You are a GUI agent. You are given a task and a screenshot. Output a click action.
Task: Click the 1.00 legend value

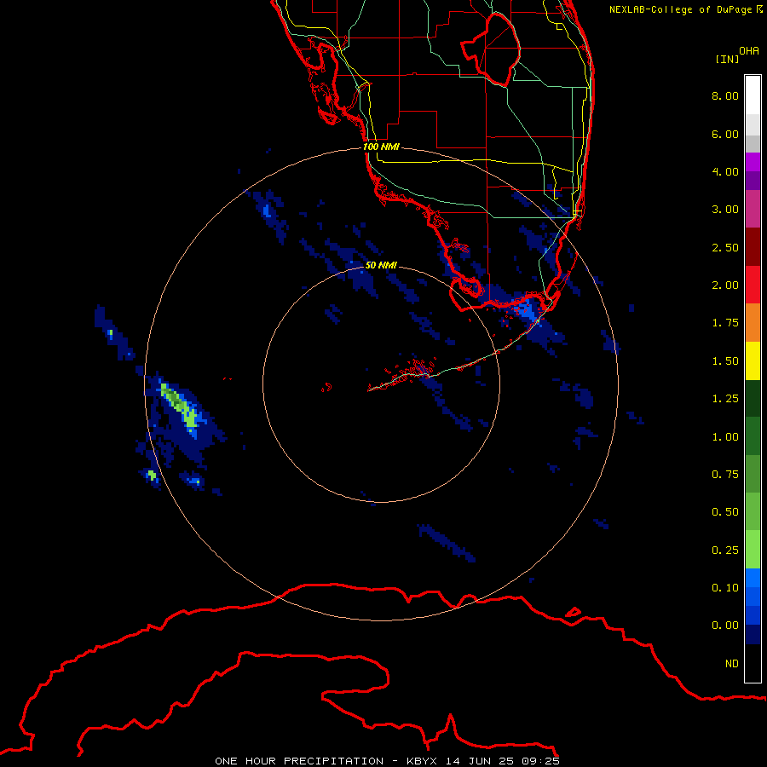point(725,437)
